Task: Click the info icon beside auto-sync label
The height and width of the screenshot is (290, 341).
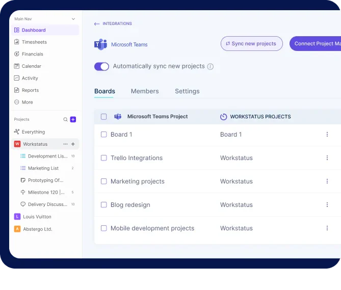Action: click(x=211, y=67)
